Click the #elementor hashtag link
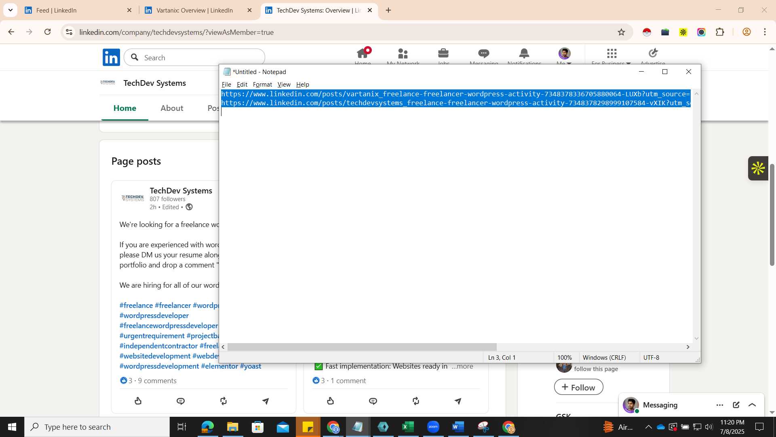 219,366
